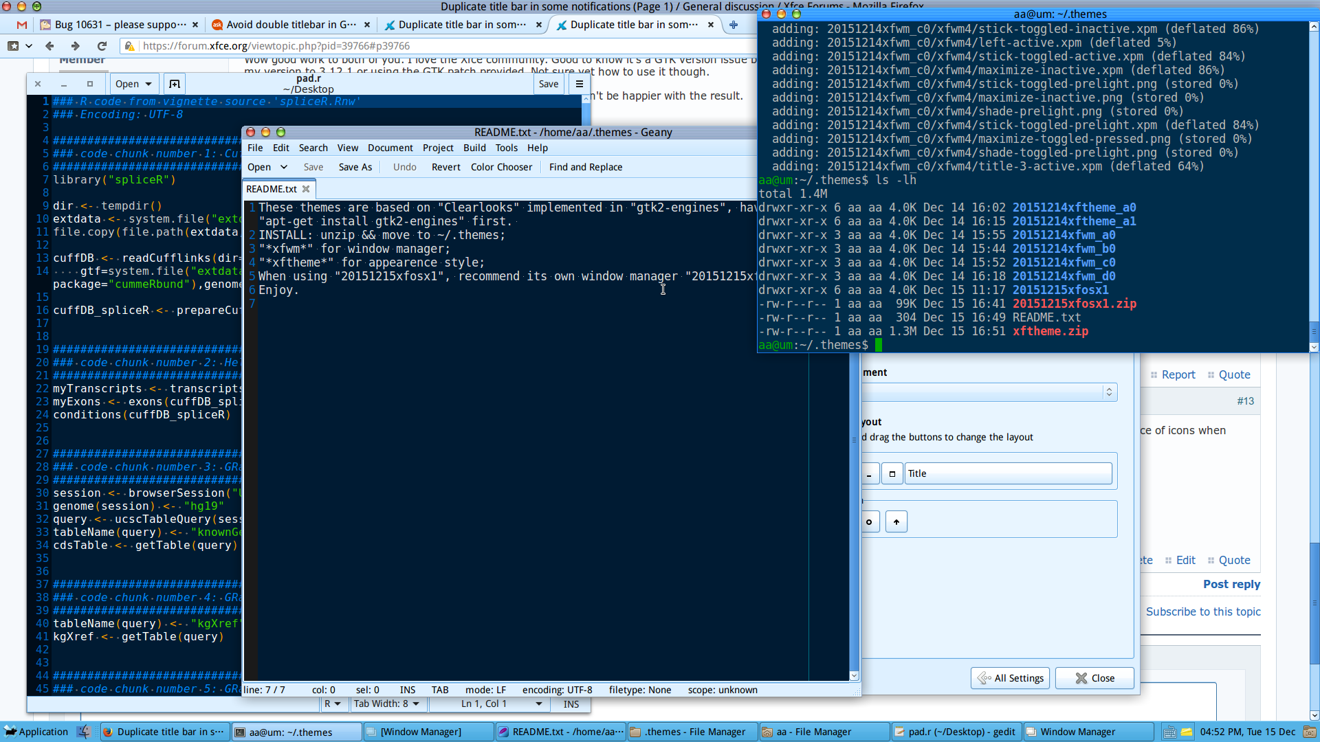This screenshot has width=1320, height=742.
Task: Click the Title element in button layout
Action: [1008, 473]
